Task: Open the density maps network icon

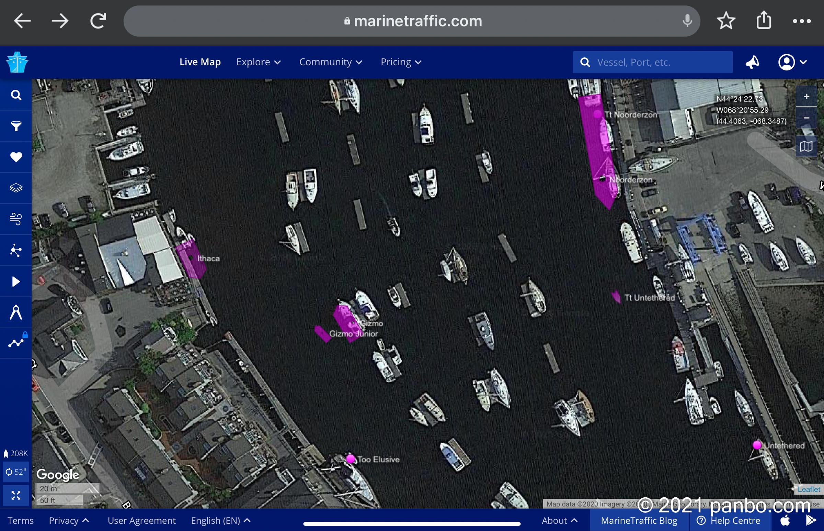Action: click(16, 250)
